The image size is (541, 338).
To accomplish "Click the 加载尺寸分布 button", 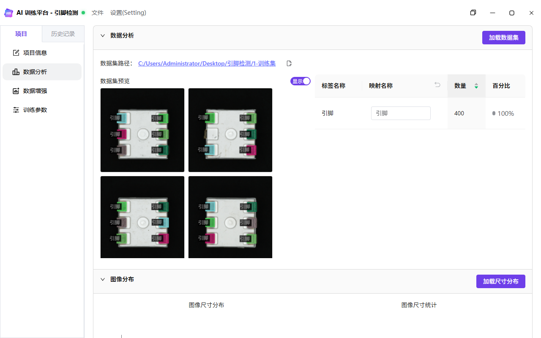I will tap(501, 281).
